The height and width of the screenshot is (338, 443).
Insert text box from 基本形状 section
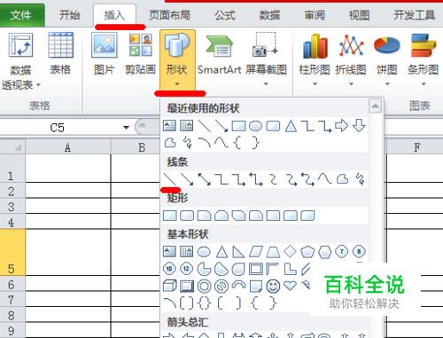169,251
